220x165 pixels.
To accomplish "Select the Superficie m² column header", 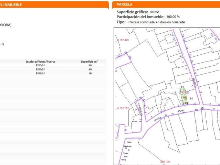I will [89, 62].
